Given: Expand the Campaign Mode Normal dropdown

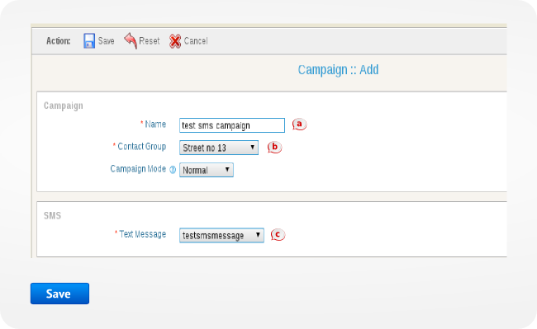Looking at the screenshot, I should click(x=207, y=170).
